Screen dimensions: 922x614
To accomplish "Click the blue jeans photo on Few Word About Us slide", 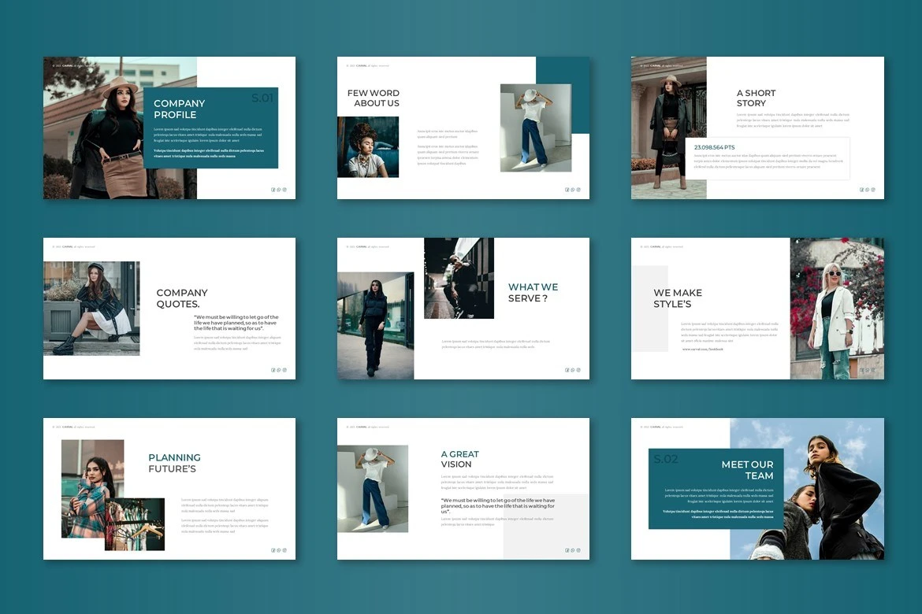I will [x=535, y=128].
